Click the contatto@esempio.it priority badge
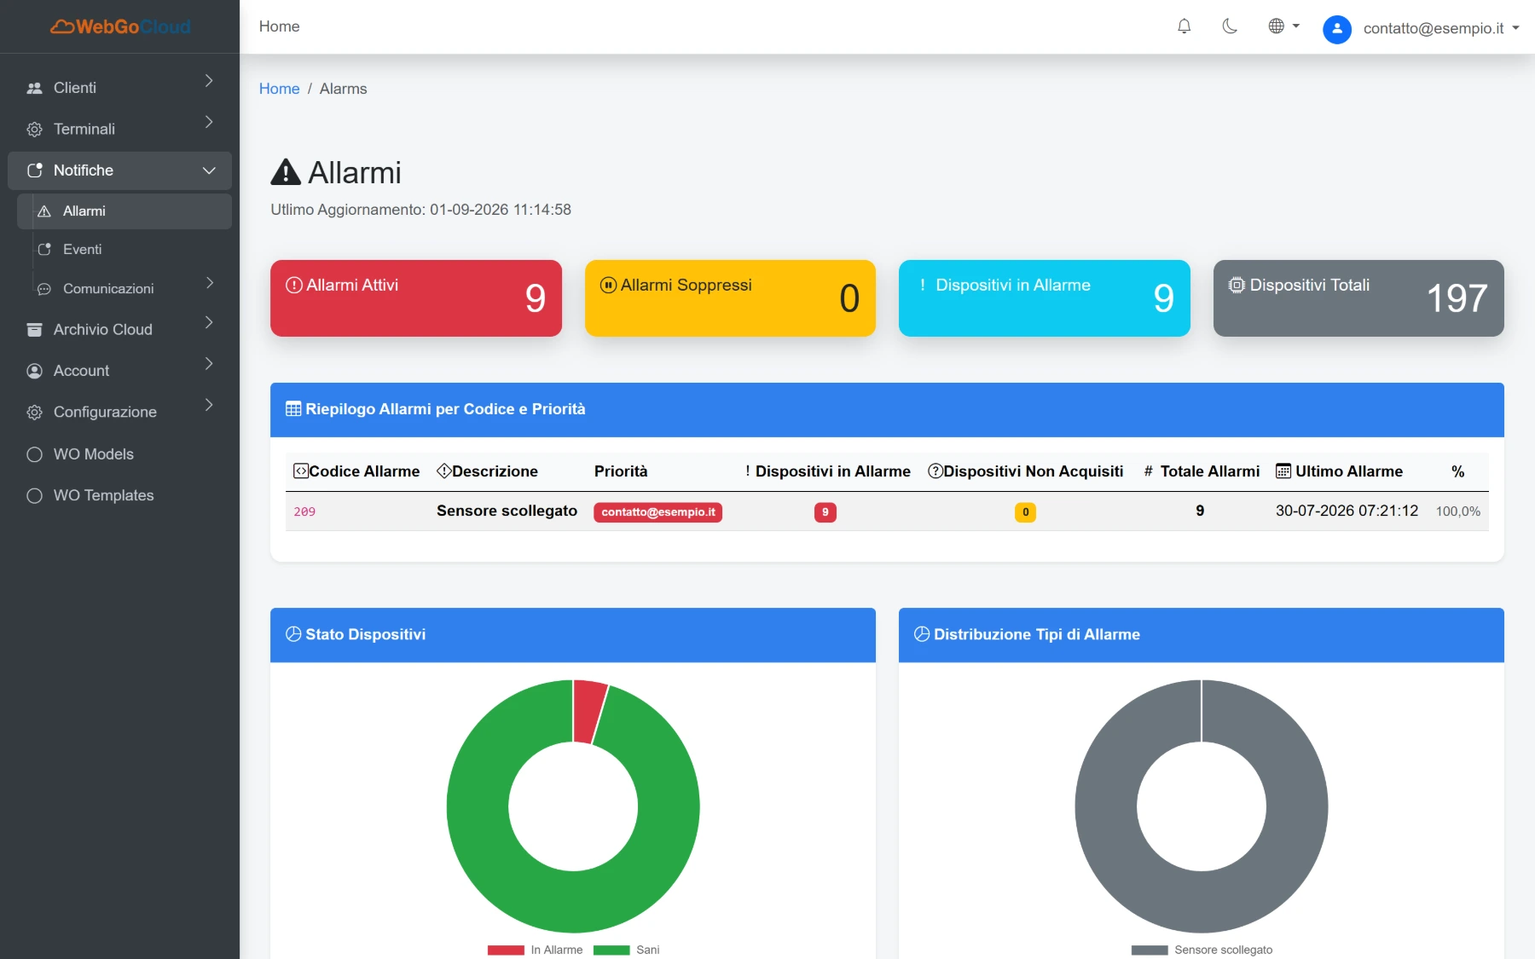The width and height of the screenshot is (1535, 959). coord(658,512)
